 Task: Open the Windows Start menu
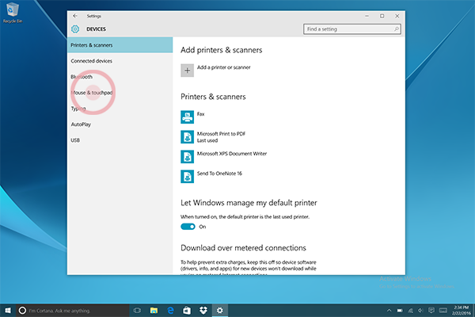(x=8, y=311)
